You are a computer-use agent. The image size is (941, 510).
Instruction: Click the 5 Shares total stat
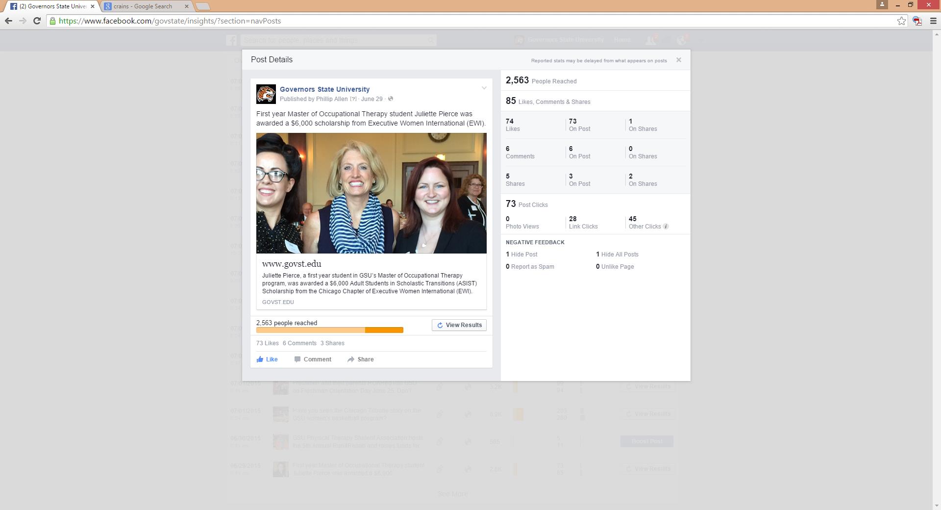coord(515,180)
